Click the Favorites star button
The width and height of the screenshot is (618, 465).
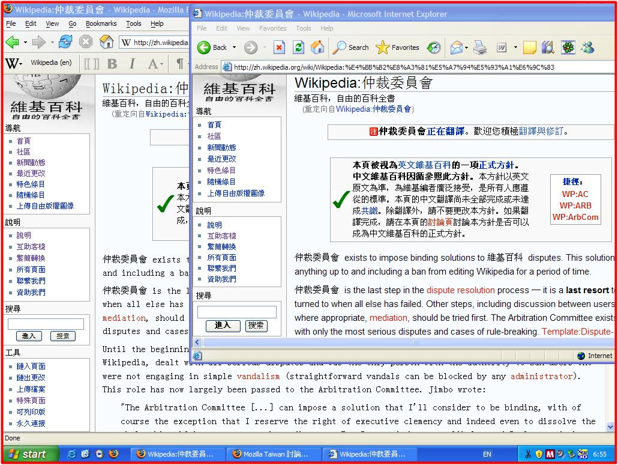[397, 47]
